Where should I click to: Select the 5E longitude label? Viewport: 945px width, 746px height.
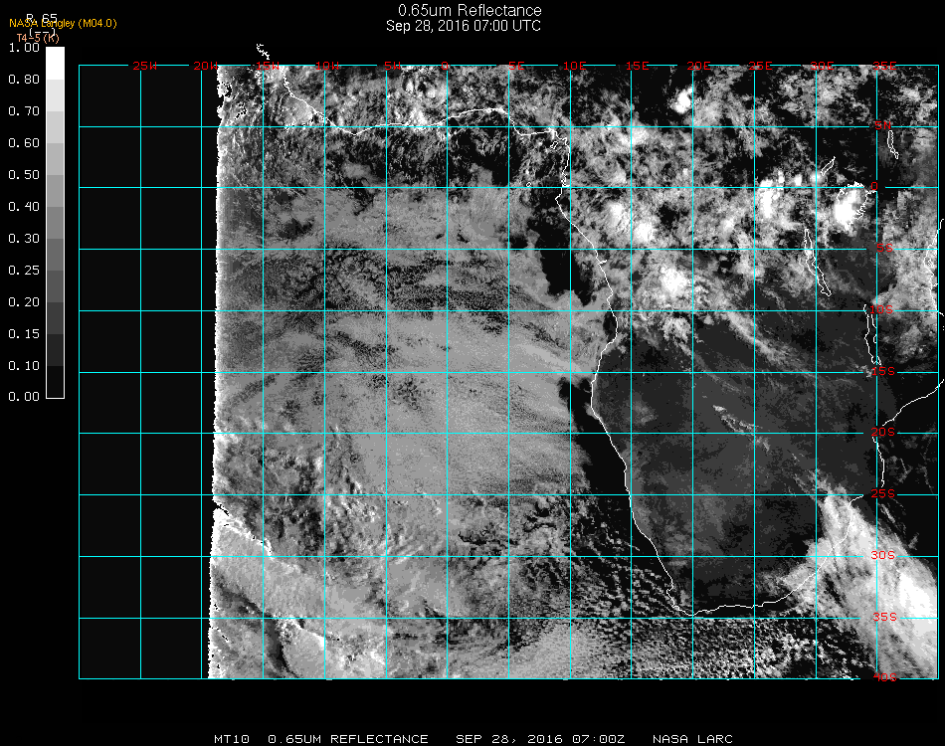(516, 66)
